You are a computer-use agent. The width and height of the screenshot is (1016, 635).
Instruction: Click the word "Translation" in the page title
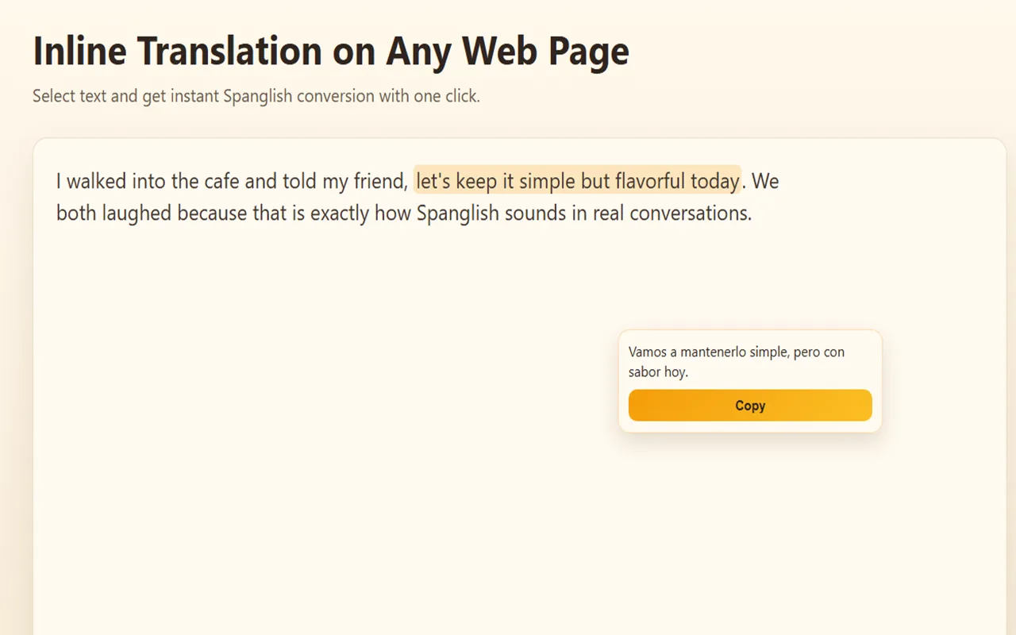230,51
